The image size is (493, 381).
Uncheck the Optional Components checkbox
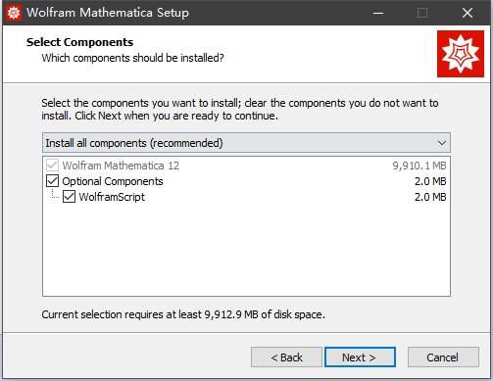53,181
